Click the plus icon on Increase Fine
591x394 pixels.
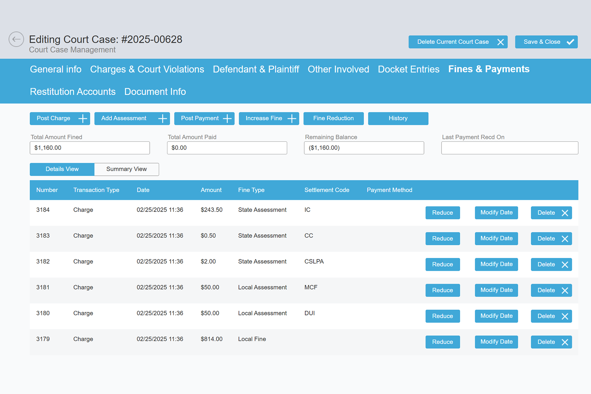point(291,118)
